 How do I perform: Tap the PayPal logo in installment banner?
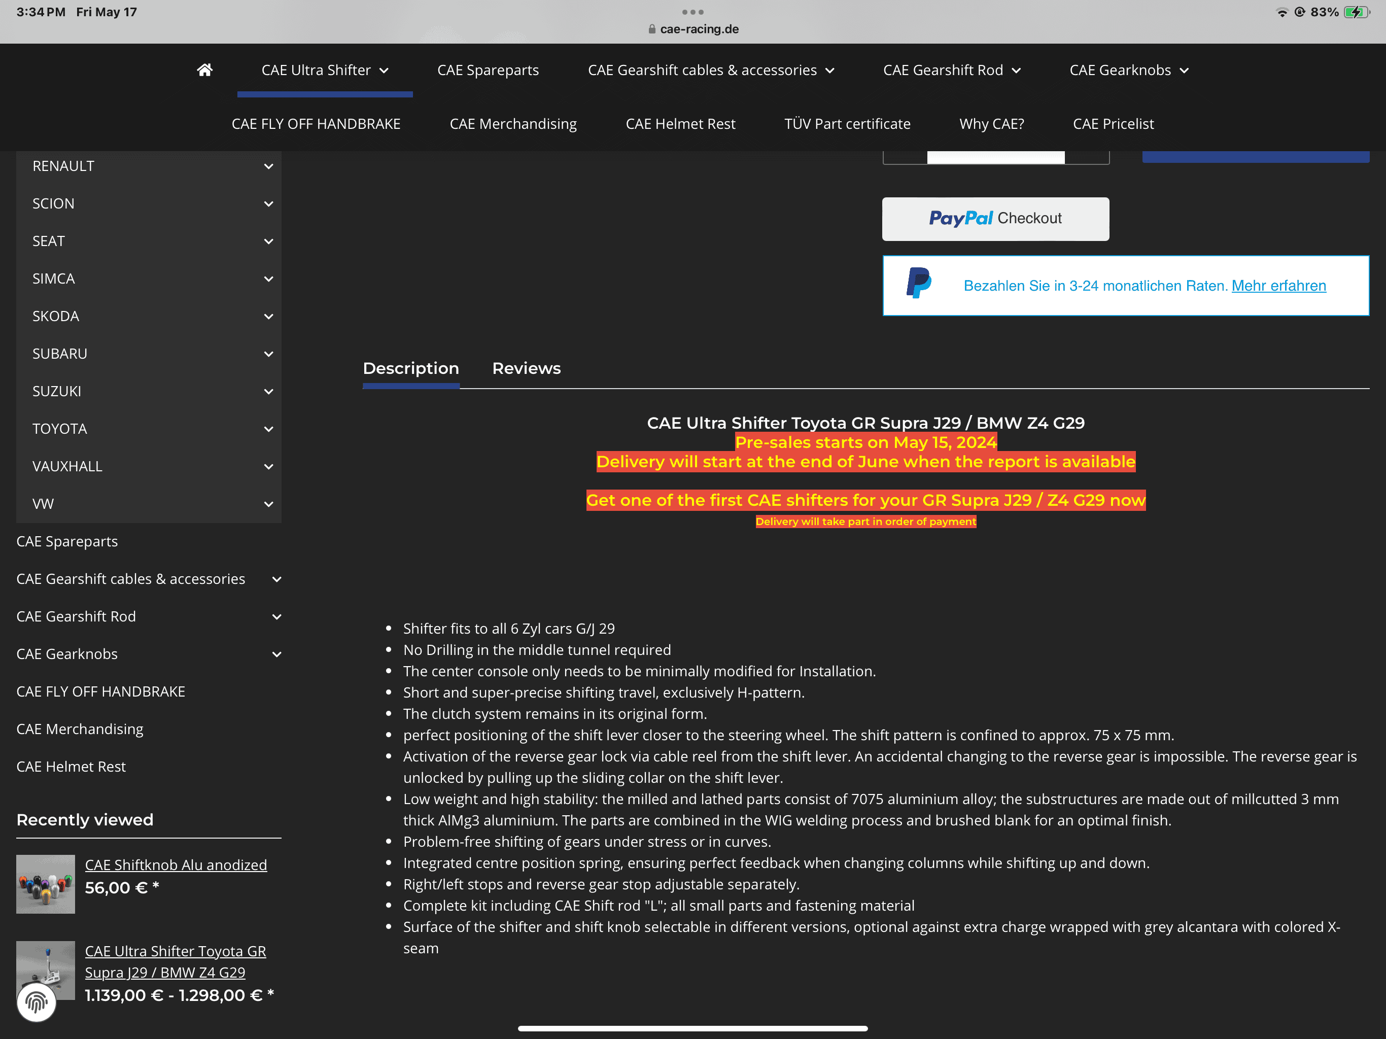click(919, 283)
